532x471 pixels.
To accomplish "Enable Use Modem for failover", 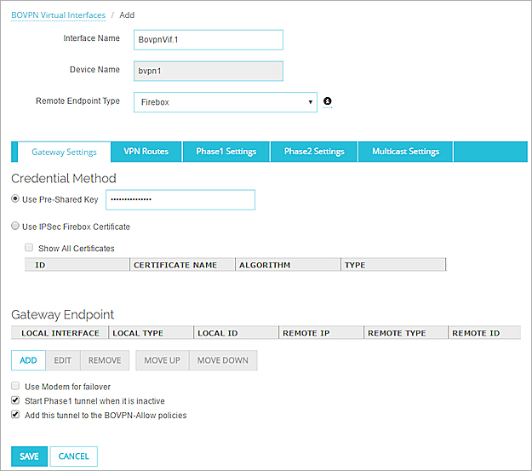I will 16,387.
